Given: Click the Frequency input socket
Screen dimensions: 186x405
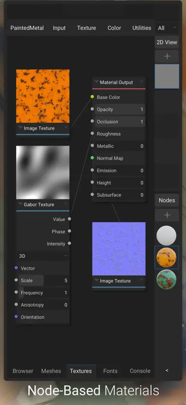Looking at the screenshot, I should (16, 292).
